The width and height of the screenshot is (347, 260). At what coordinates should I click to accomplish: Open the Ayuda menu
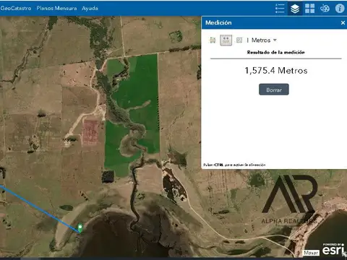point(90,8)
